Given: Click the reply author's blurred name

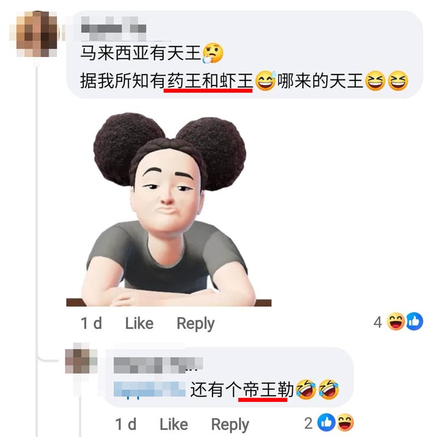Looking at the screenshot, I should [x=158, y=365].
